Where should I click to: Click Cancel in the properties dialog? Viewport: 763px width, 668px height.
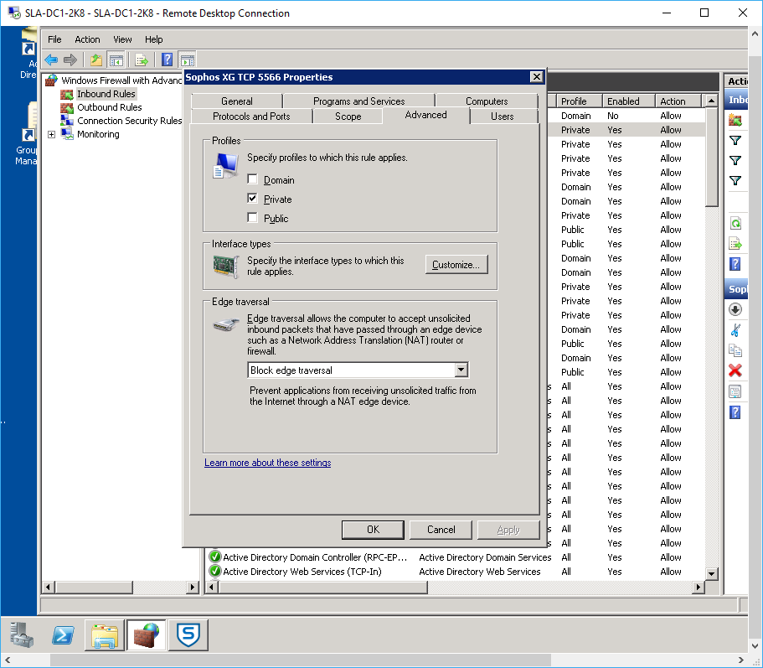(441, 530)
